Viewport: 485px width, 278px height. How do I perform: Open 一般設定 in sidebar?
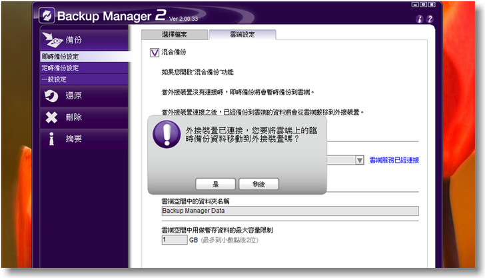point(84,79)
